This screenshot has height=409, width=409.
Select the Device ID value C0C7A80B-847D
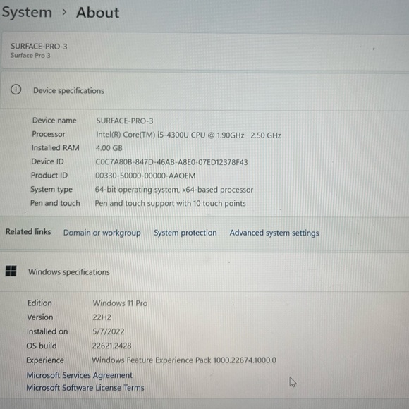pyautogui.click(x=171, y=162)
